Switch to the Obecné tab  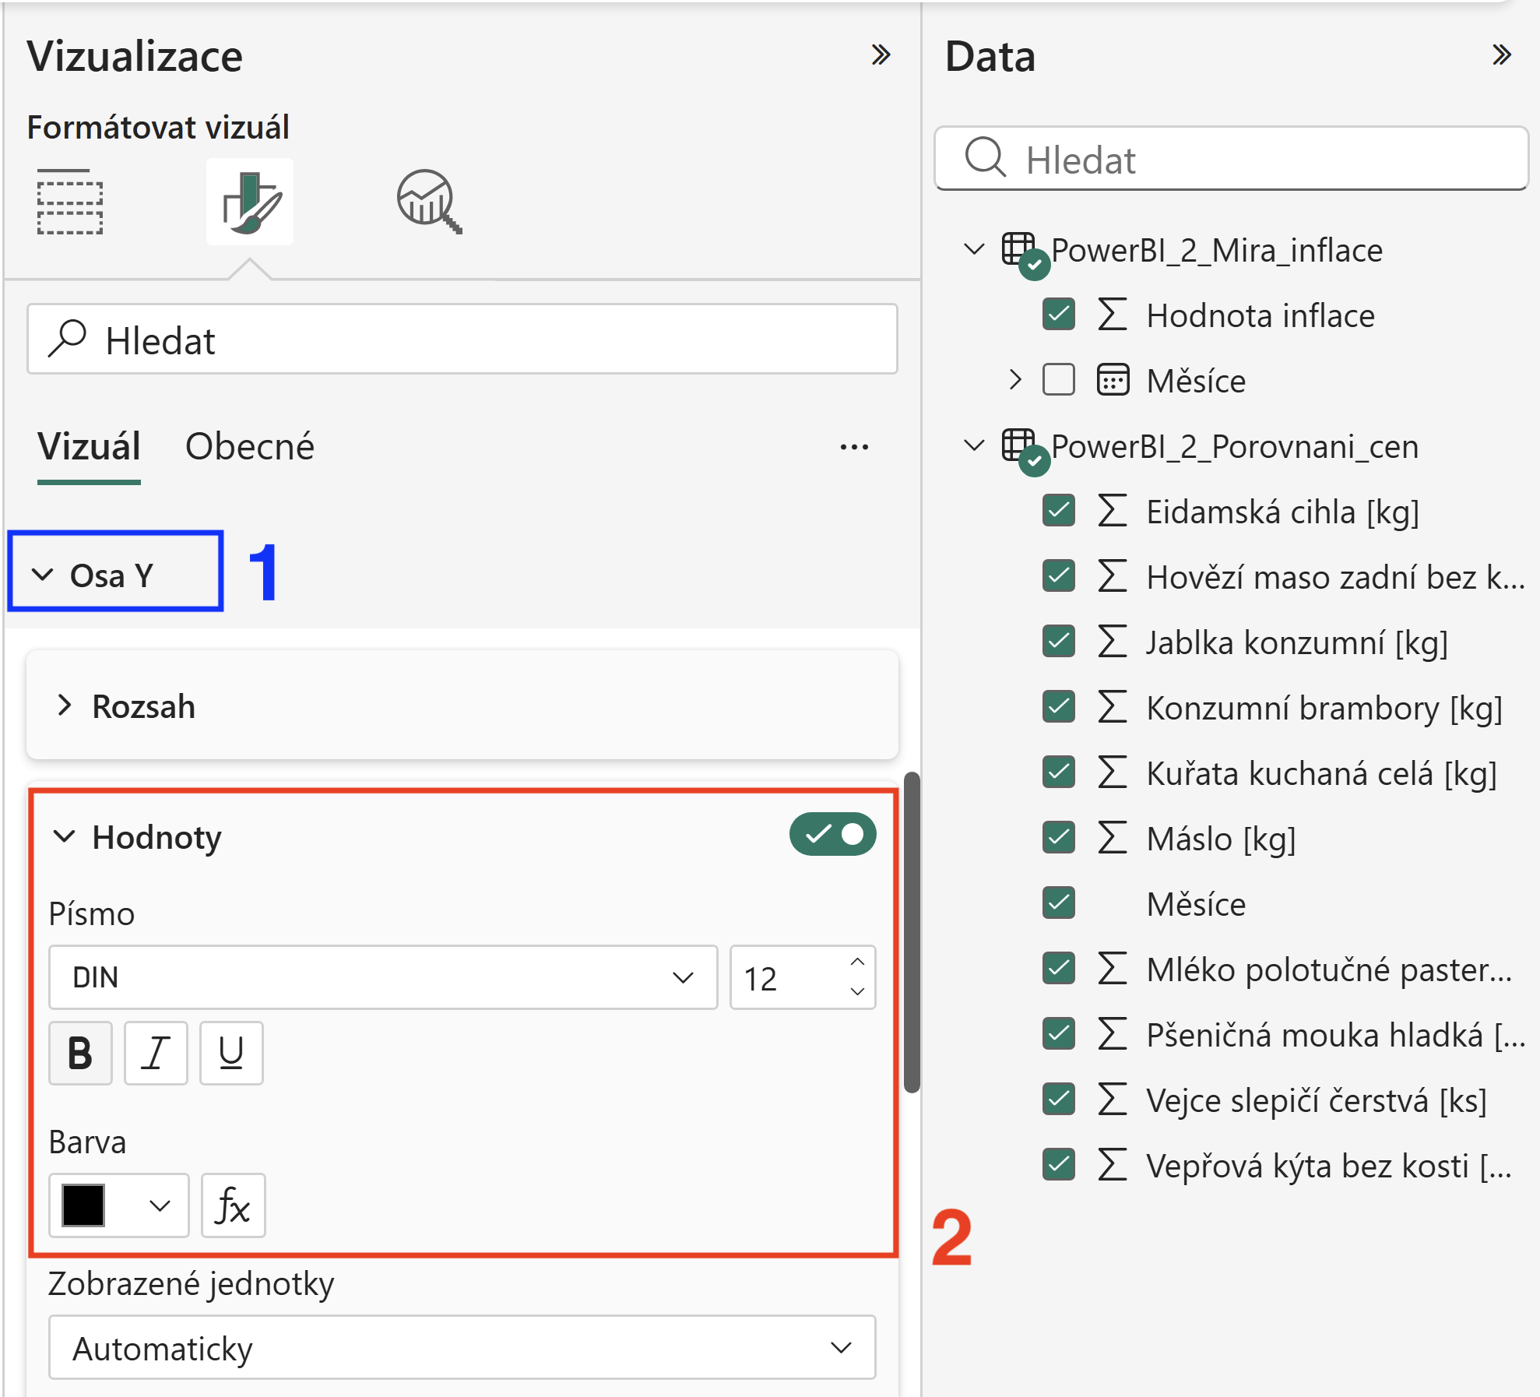pyautogui.click(x=249, y=447)
